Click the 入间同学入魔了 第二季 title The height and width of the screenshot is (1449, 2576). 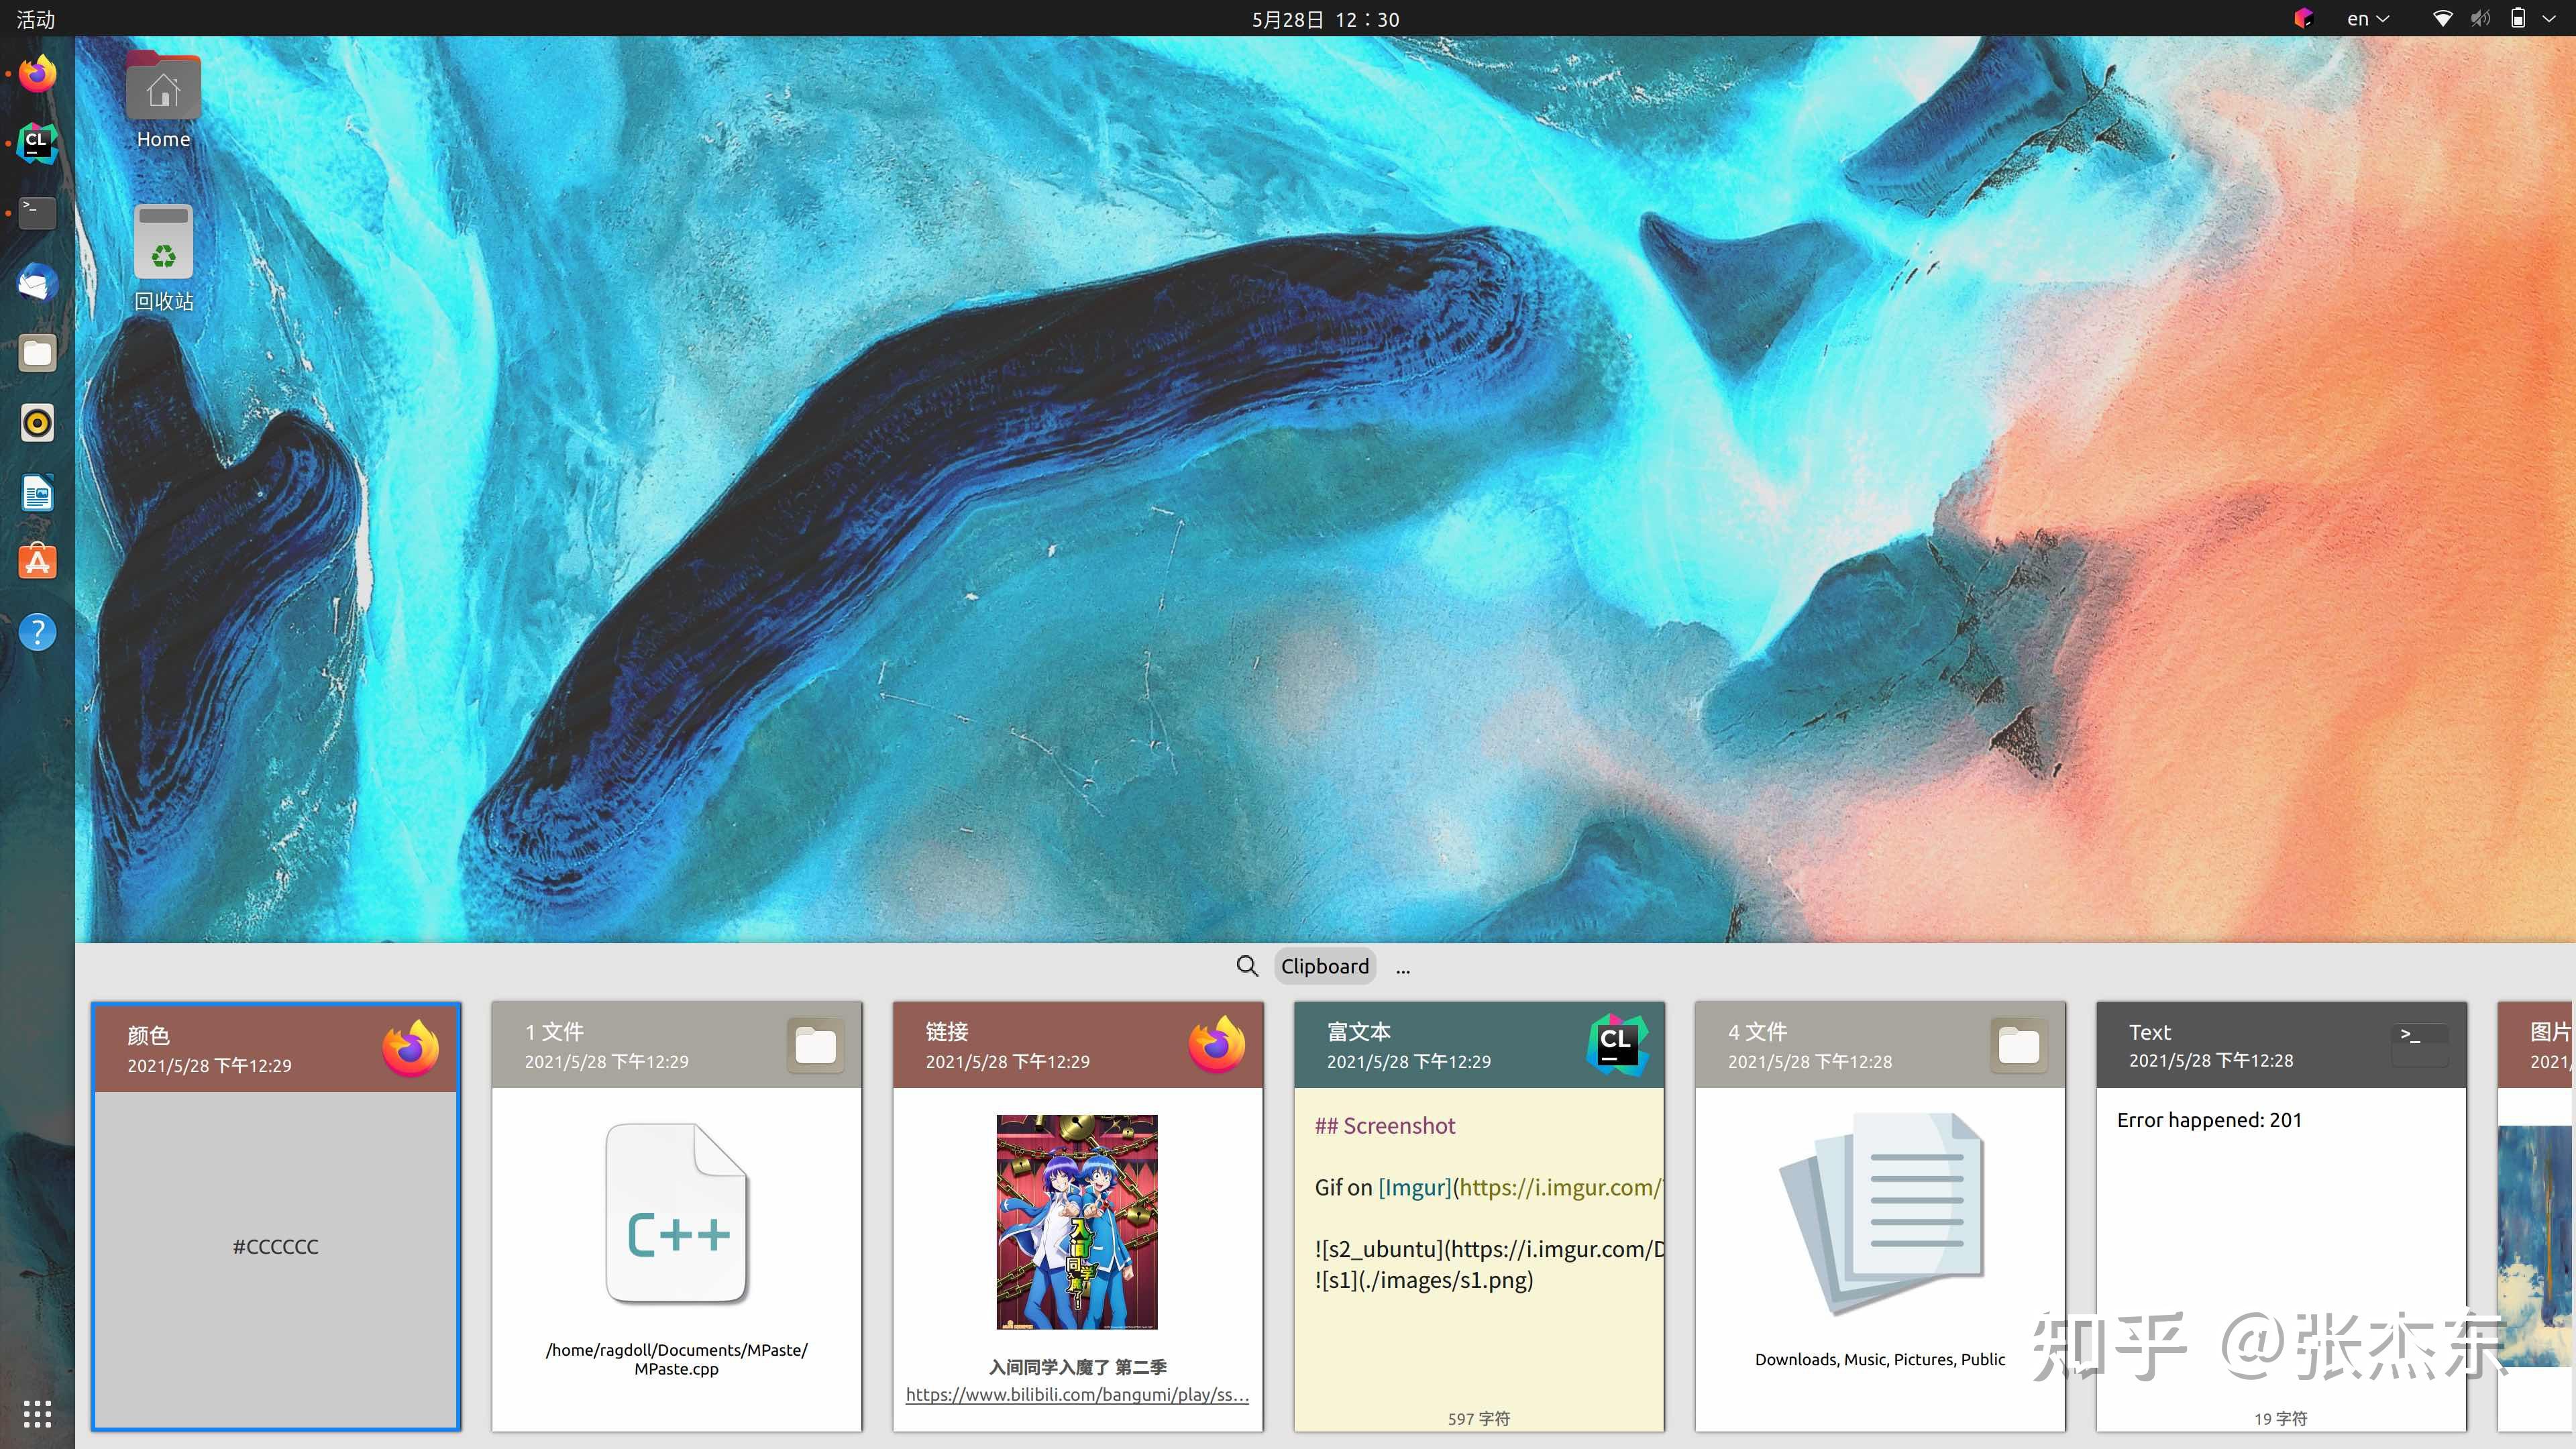(x=1078, y=1367)
